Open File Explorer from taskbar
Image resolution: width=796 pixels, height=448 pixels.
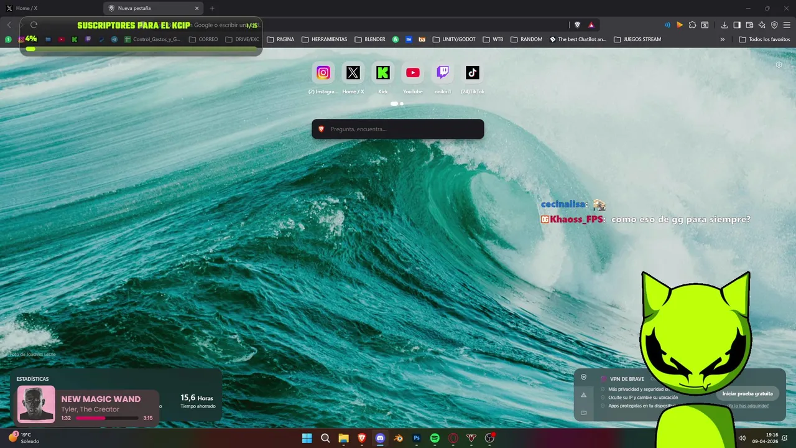343,438
